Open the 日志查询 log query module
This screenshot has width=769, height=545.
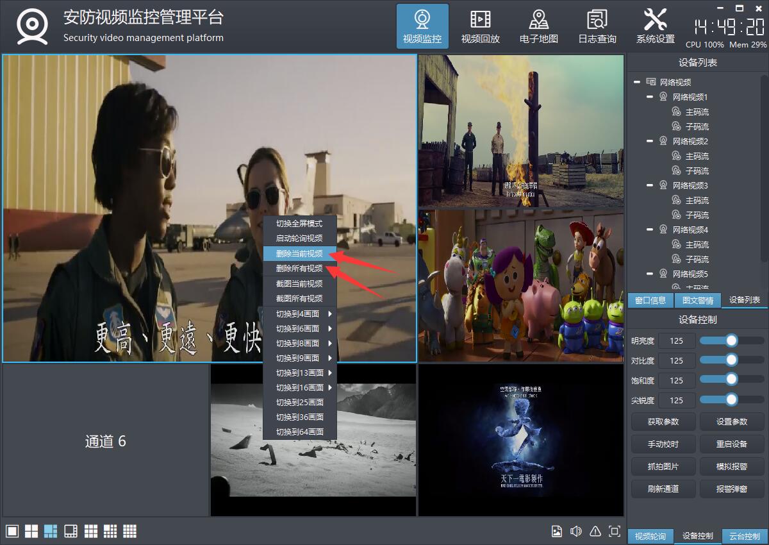597,27
